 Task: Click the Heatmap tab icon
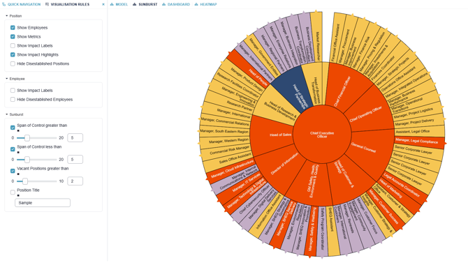tap(196, 4)
